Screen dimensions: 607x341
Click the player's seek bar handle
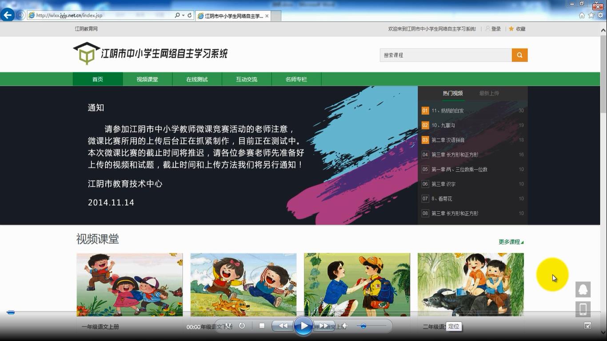coord(11,313)
